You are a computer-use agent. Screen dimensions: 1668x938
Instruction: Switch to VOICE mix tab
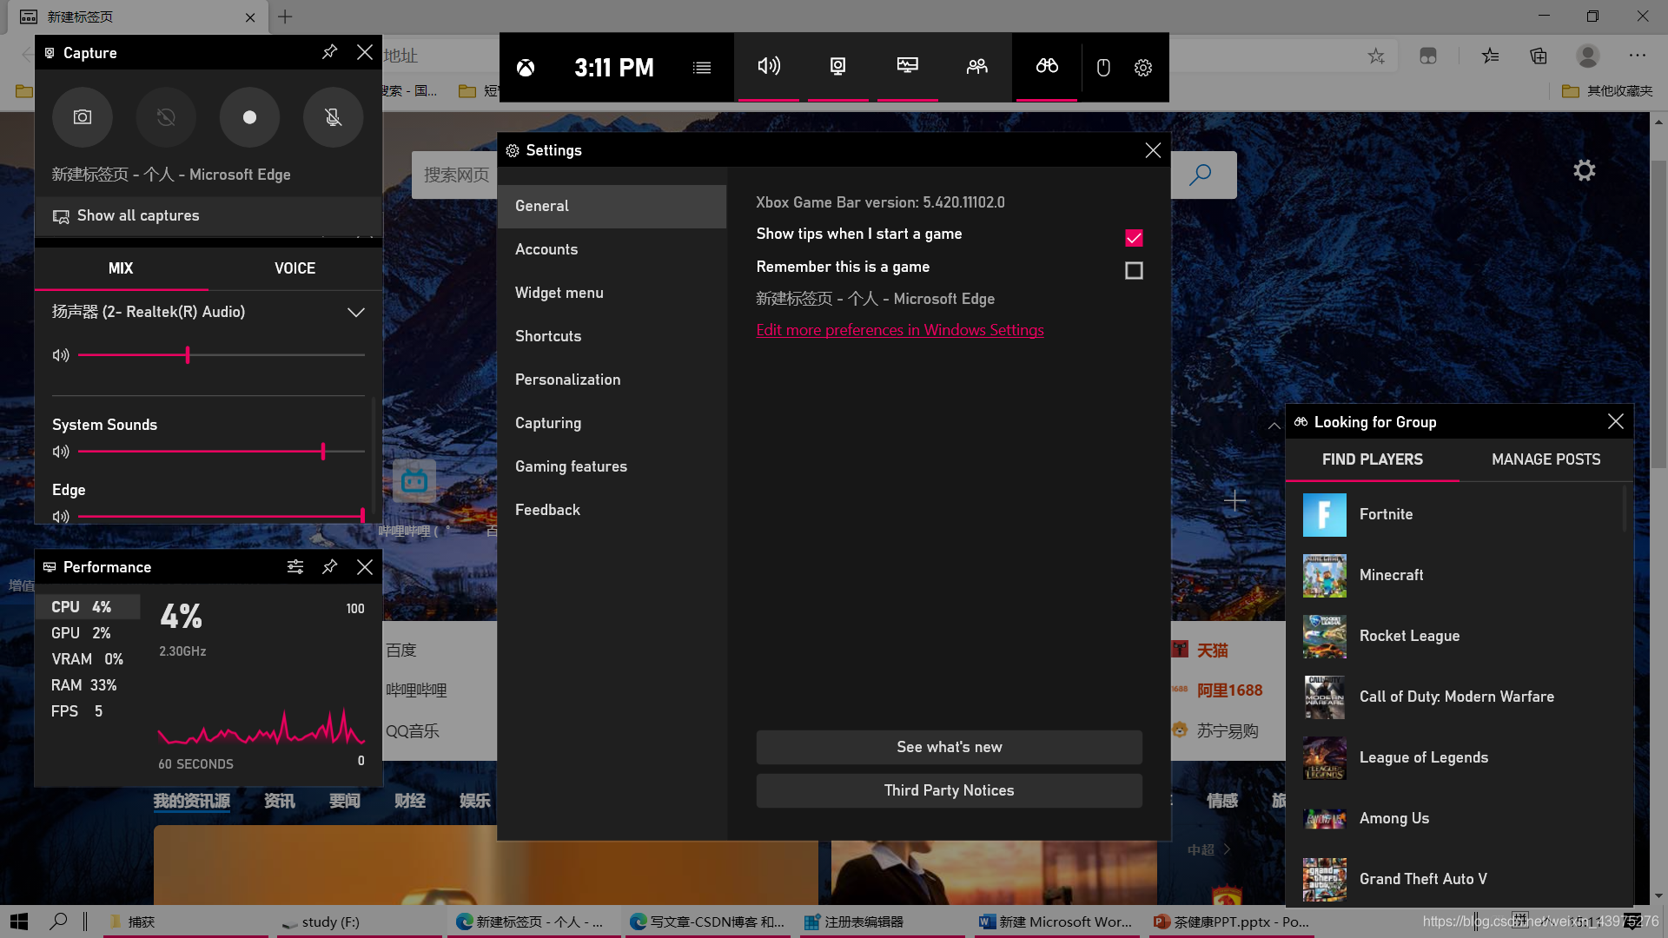[295, 268]
